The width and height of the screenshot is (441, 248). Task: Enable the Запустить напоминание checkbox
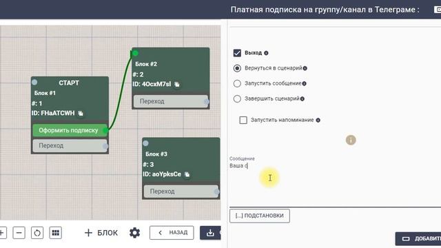click(243, 120)
